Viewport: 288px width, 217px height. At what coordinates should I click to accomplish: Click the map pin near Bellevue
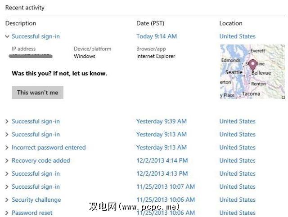[x=252, y=65]
